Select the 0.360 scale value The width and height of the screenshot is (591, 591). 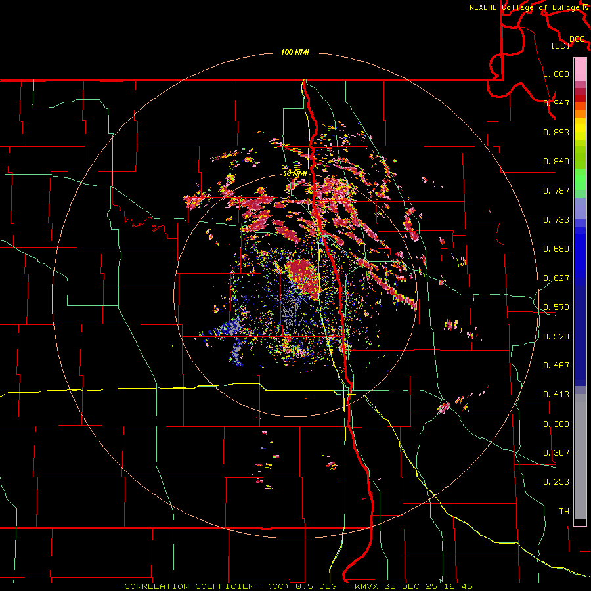pos(556,424)
